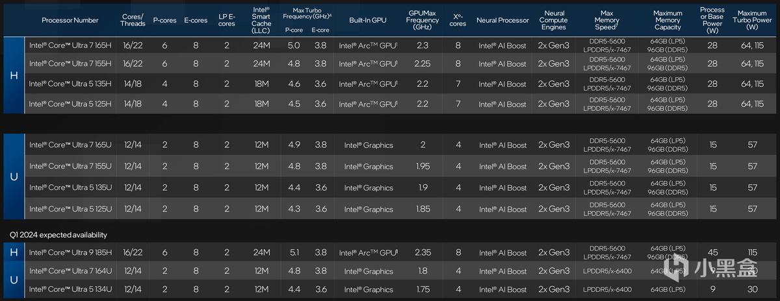
Task: Click "Intel Core Ultra 9 185H" processor name
Action: tap(71, 253)
